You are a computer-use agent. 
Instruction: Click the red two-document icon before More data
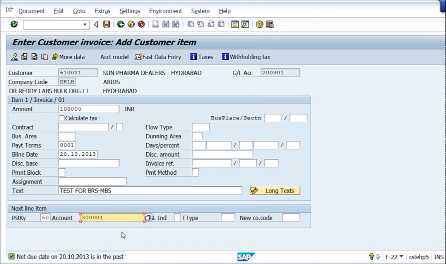coord(45,57)
